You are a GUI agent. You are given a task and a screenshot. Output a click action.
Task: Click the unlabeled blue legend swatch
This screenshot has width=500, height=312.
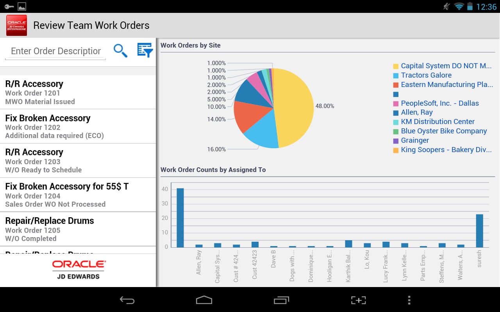[x=396, y=94]
